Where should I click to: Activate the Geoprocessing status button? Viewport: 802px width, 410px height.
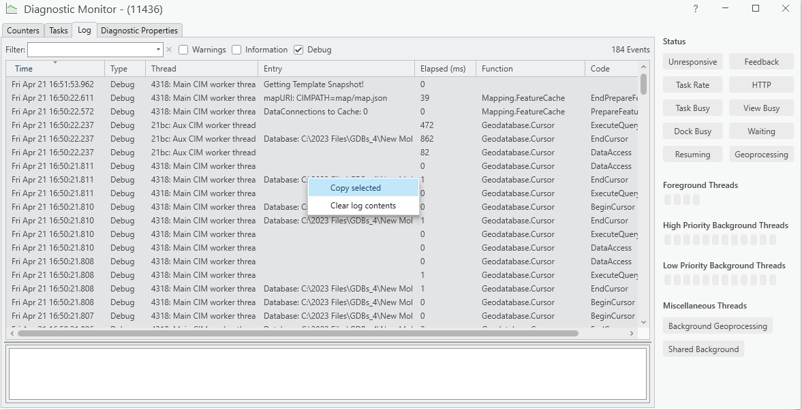[x=761, y=154]
